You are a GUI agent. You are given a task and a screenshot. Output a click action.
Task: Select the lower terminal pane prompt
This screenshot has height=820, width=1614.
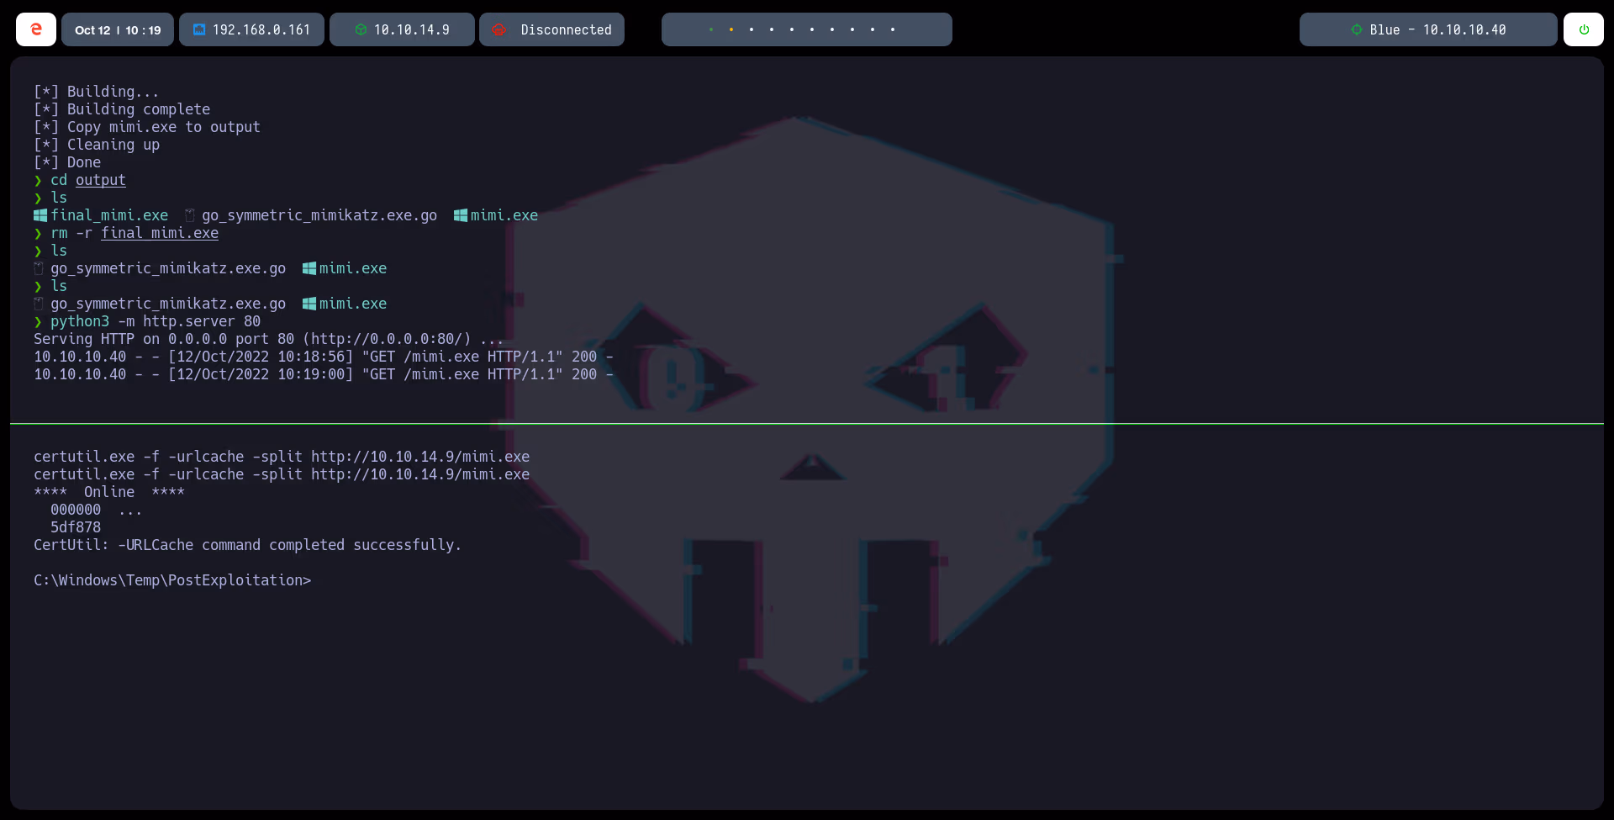coord(172,580)
